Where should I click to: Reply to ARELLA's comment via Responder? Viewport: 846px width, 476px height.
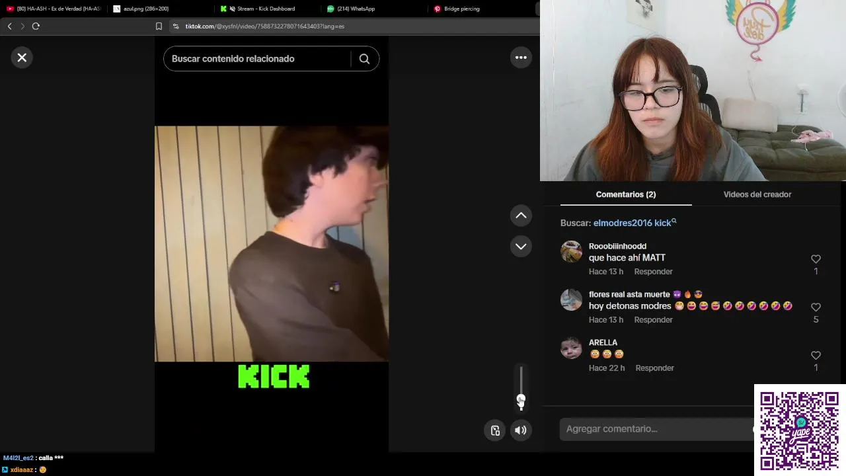click(x=654, y=368)
